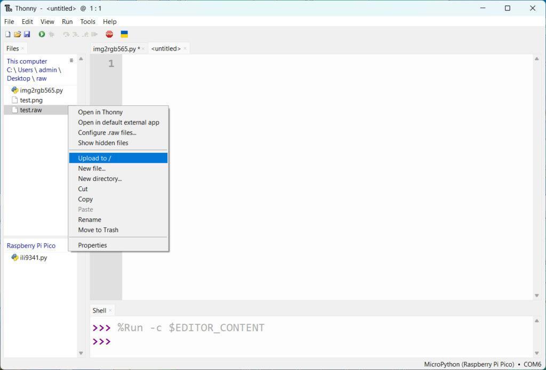
Task: Click the Ukraine flag icon
Action: [124, 34]
